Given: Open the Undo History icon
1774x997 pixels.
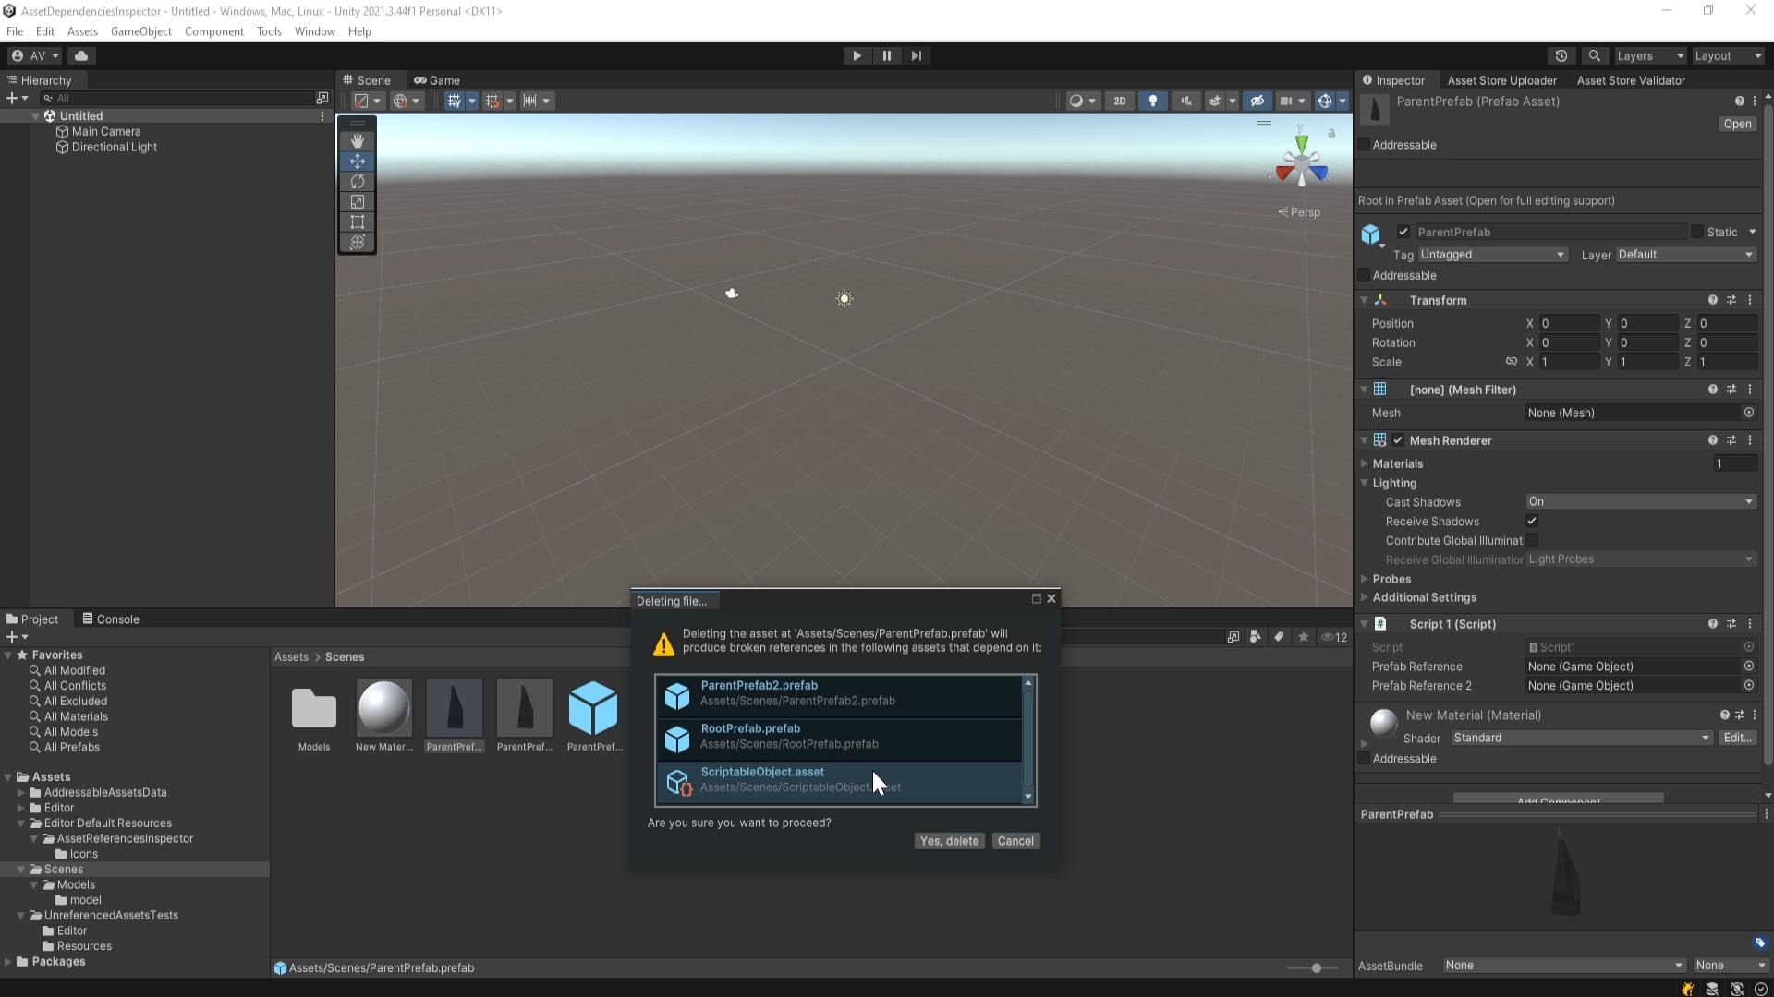Looking at the screenshot, I should tap(1561, 55).
